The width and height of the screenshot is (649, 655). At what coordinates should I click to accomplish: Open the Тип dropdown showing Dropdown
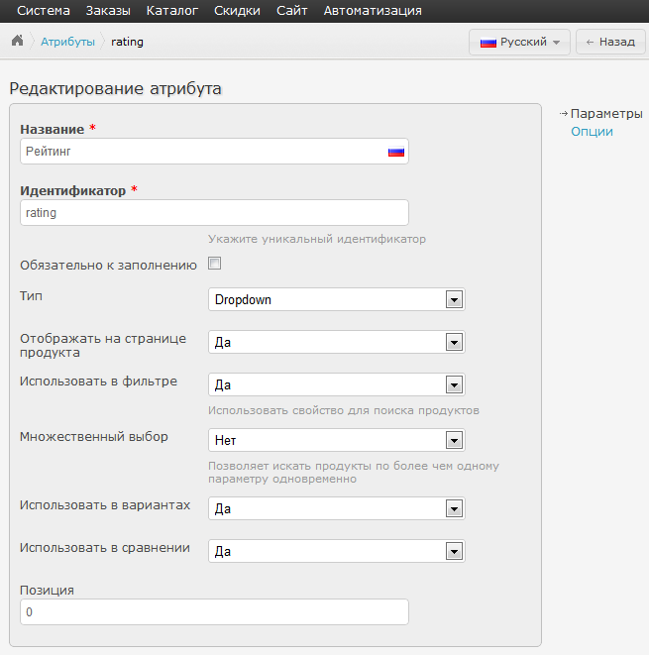tap(337, 299)
